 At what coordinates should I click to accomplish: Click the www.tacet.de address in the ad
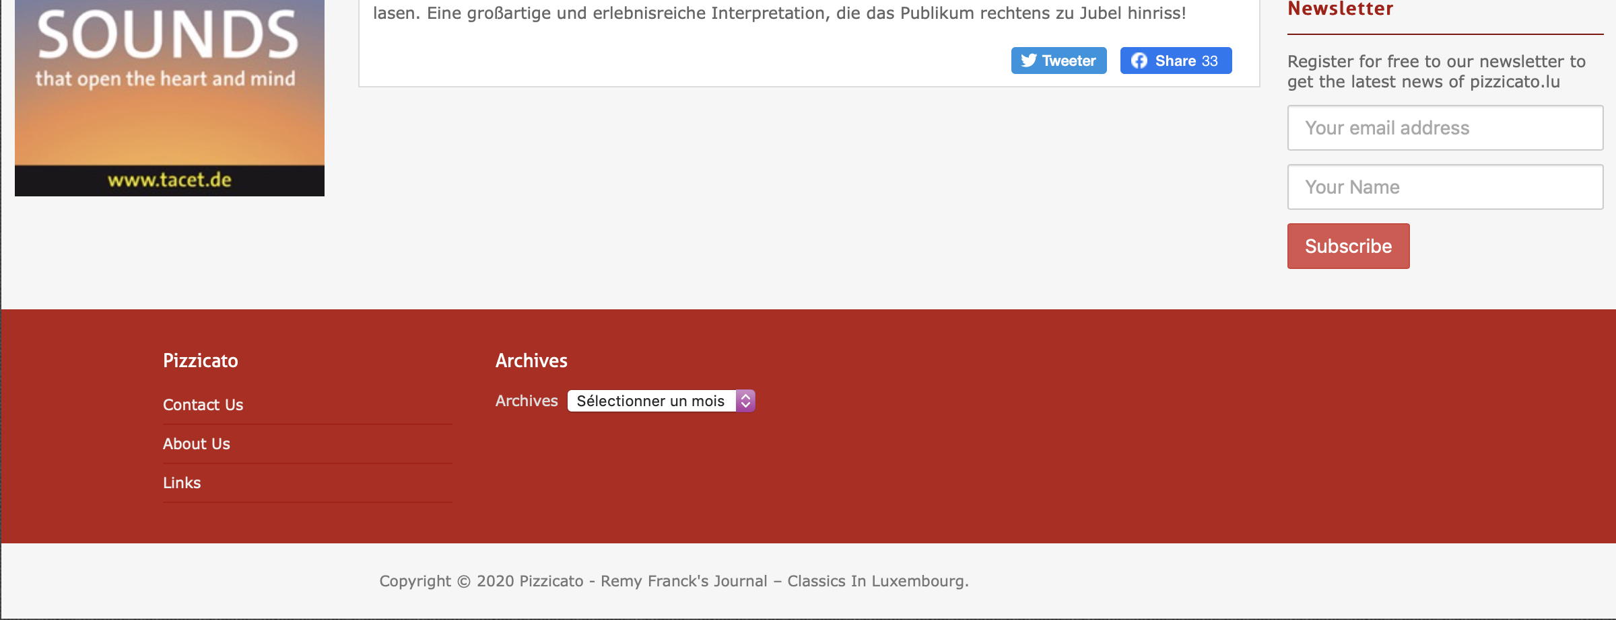(169, 180)
